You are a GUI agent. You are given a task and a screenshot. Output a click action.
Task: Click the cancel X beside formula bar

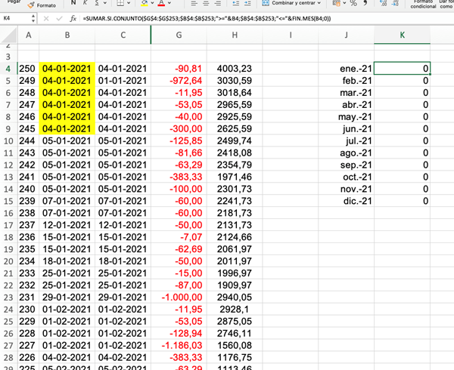point(47,17)
